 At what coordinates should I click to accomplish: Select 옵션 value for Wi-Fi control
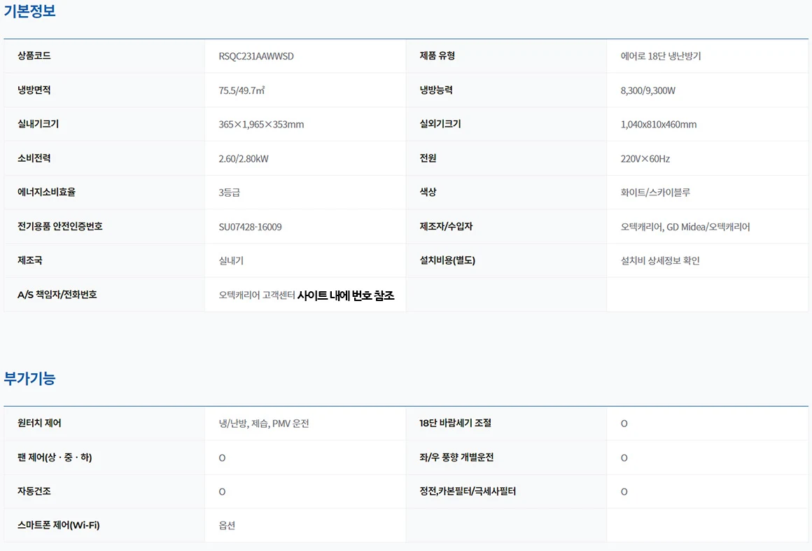(x=227, y=525)
